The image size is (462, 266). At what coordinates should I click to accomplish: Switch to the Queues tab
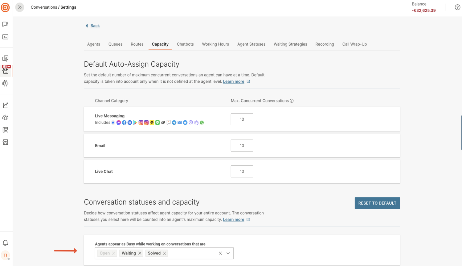[x=115, y=44]
